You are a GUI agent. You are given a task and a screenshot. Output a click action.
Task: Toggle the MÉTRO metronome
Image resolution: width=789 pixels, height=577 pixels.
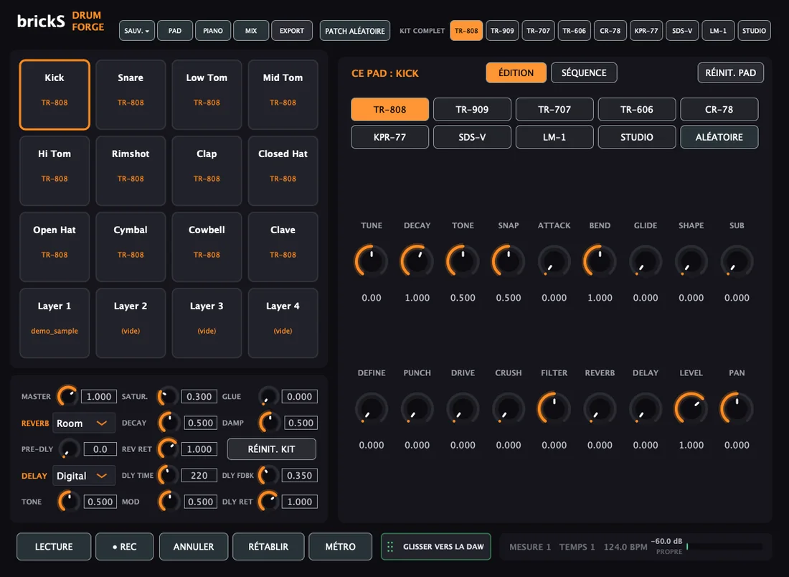[x=340, y=546]
